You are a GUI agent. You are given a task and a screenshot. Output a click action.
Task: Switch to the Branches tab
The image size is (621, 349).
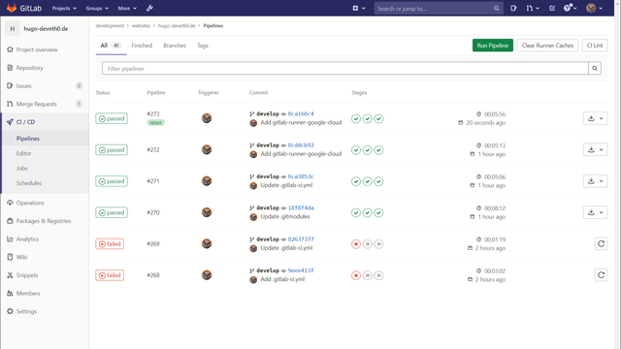175,46
